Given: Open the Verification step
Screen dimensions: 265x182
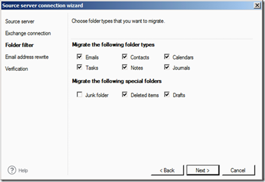Looking at the screenshot, I should point(17,69).
